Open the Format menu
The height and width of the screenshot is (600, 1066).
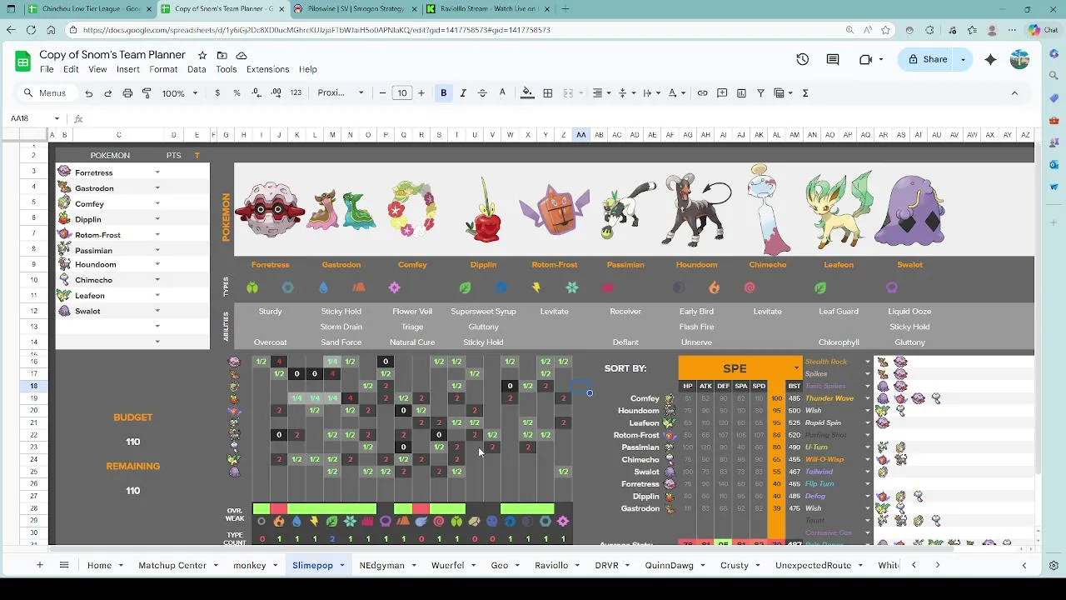tap(163, 69)
